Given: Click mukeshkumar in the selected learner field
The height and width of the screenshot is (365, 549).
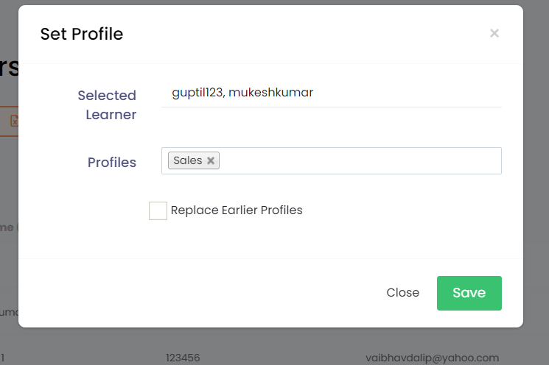Looking at the screenshot, I should (271, 93).
